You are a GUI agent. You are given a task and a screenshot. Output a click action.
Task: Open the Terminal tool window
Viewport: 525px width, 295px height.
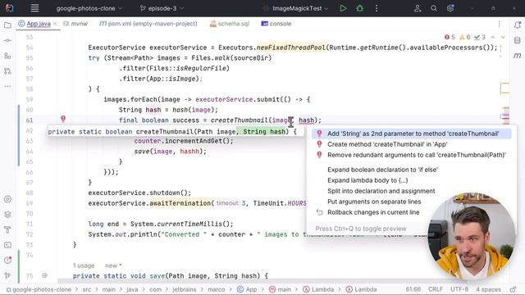tap(7, 245)
